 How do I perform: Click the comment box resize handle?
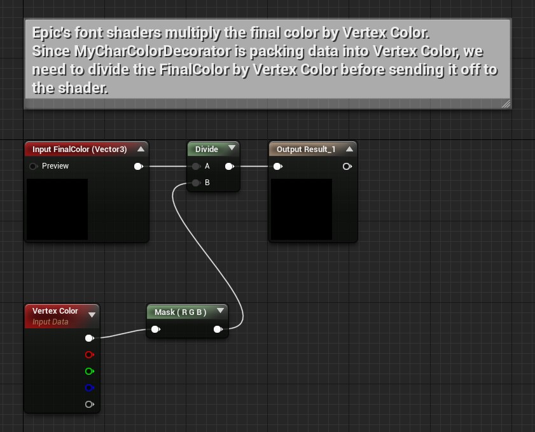click(x=506, y=104)
